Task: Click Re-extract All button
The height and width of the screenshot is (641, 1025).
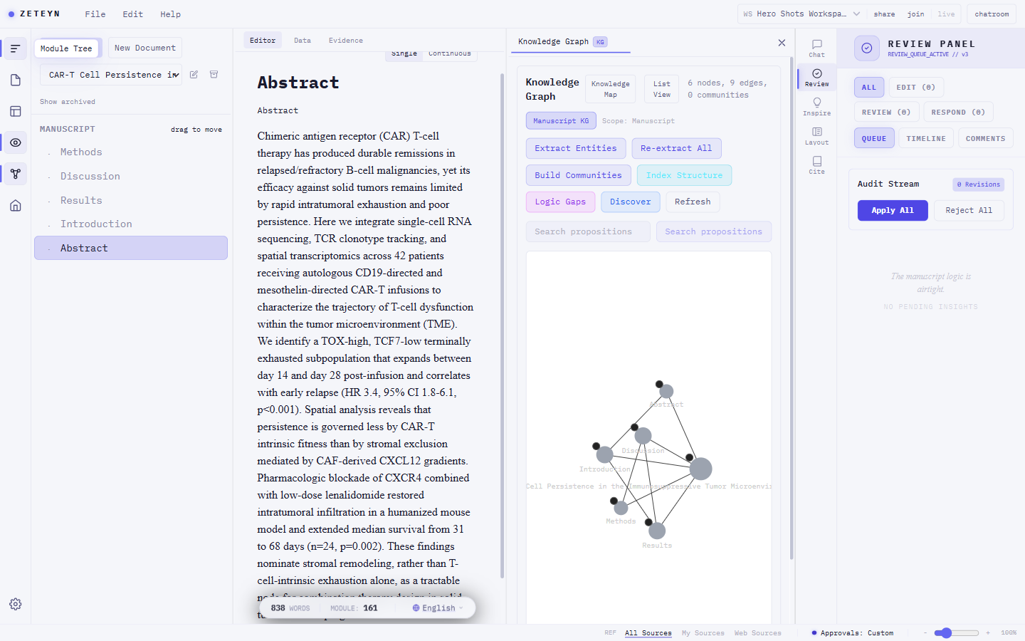Action: pyautogui.click(x=676, y=148)
